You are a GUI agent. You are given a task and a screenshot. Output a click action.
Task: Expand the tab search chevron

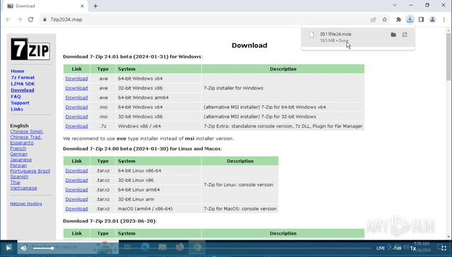[395, 5]
